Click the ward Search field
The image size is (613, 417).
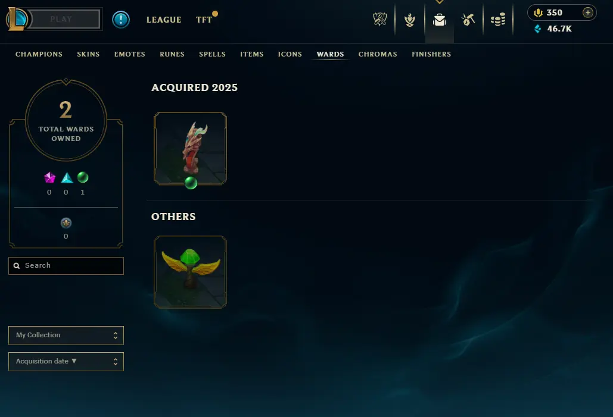tap(66, 265)
